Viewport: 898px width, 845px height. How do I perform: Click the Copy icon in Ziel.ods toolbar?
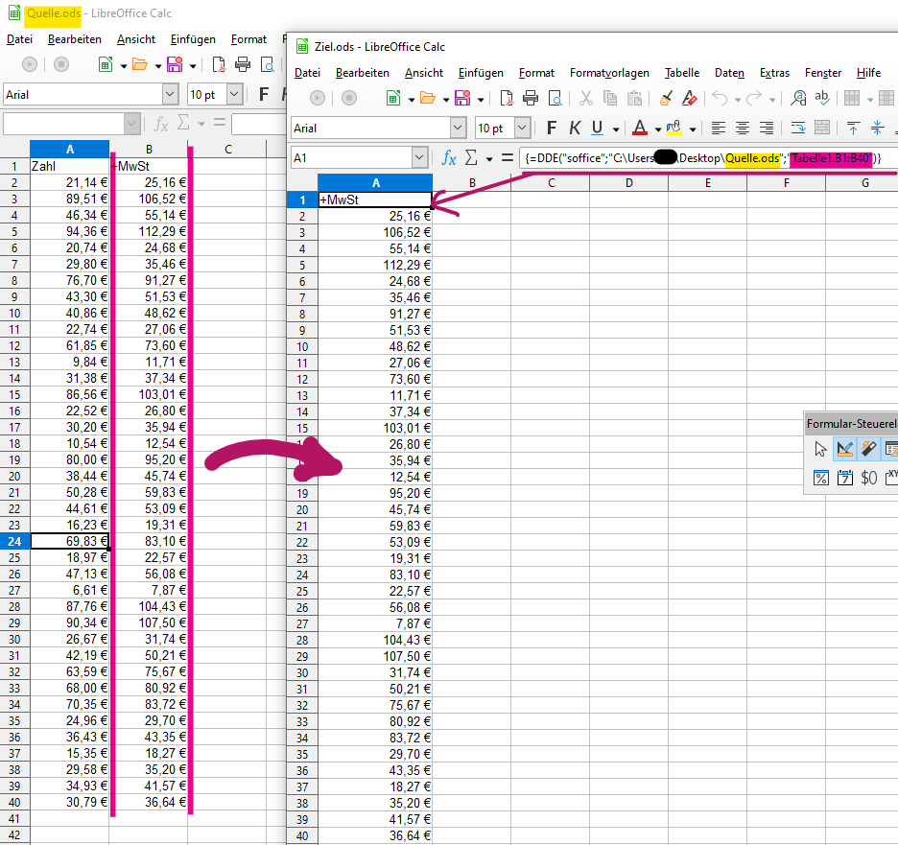(x=610, y=99)
